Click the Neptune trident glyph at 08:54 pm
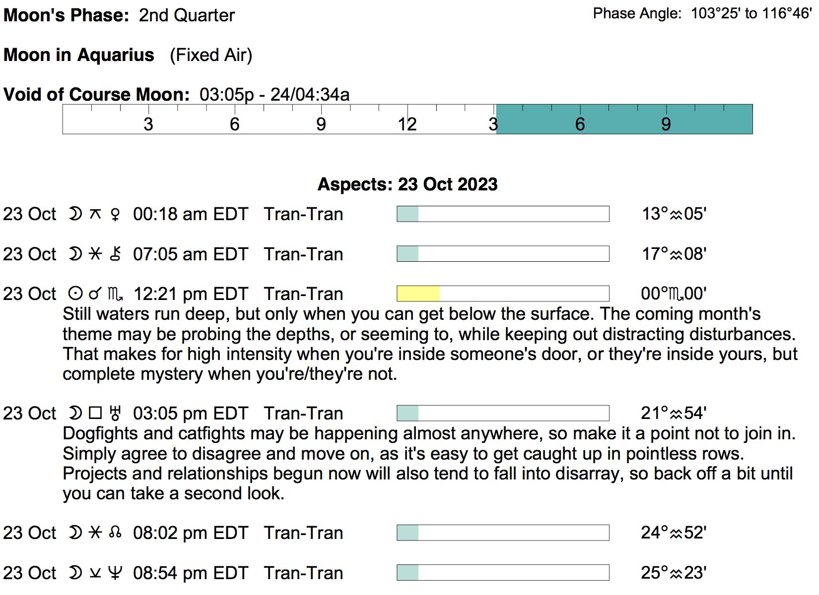 click(x=115, y=573)
